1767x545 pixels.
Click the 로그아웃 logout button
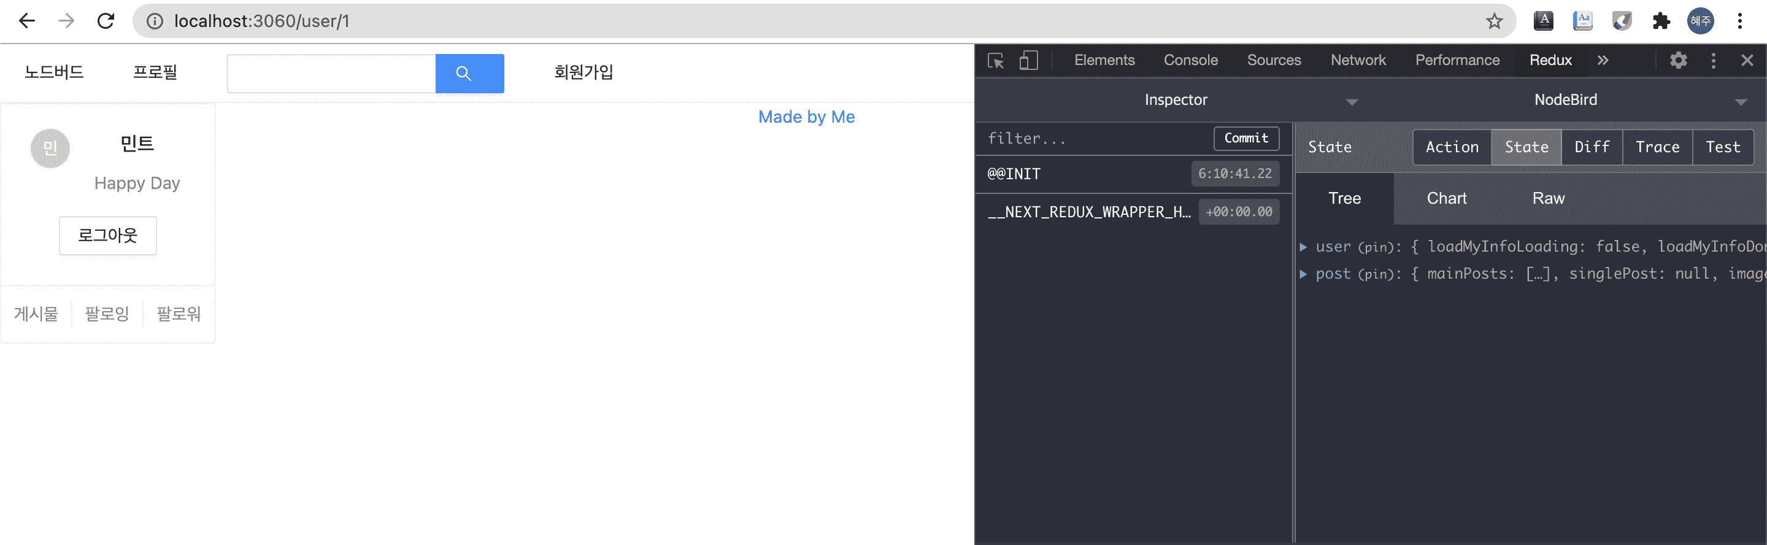click(x=108, y=236)
